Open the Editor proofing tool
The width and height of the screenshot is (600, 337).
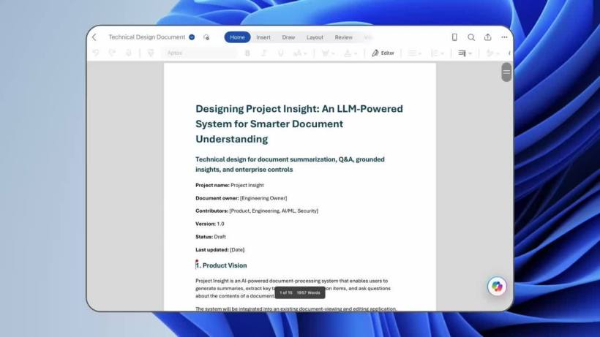pyautogui.click(x=383, y=53)
